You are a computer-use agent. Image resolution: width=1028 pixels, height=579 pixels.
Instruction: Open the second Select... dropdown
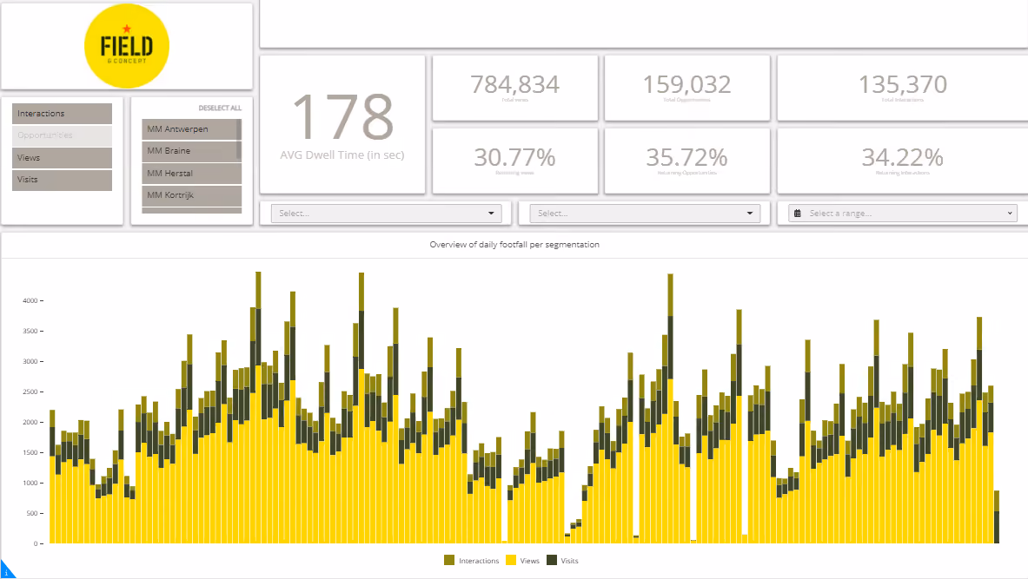click(645, 214)
